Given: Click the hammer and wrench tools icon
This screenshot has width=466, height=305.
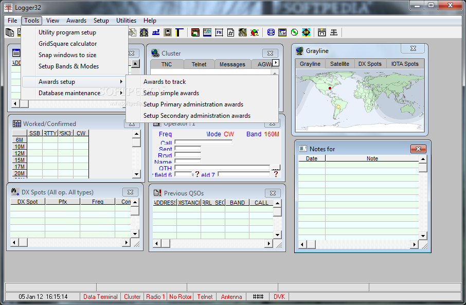Looking at the screenshot, I should [x=242, y=32].
